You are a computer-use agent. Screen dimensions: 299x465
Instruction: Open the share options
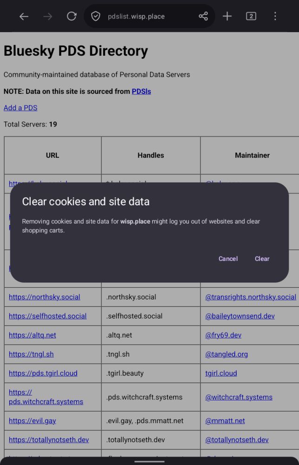203,16
